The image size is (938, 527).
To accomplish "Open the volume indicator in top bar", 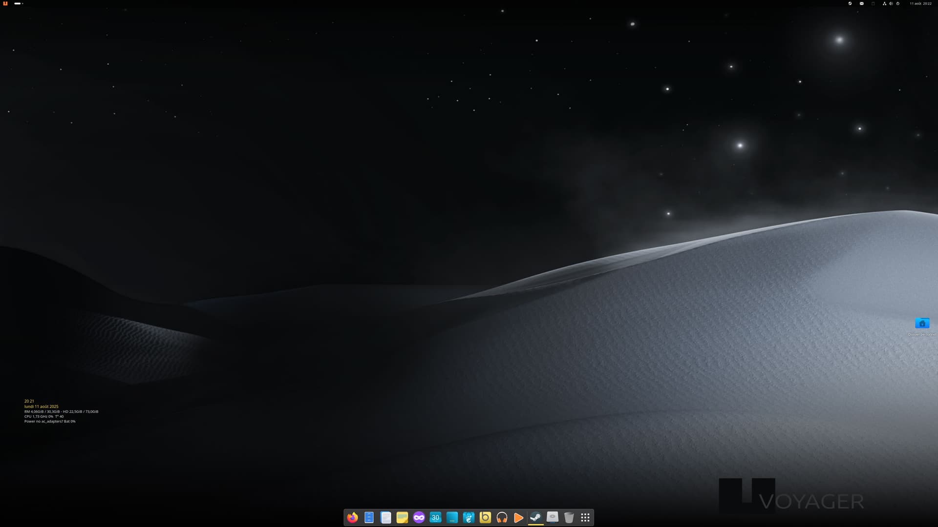I will [891, 3].
